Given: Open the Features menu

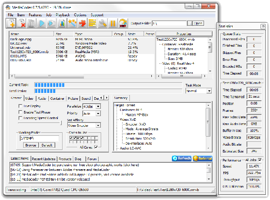Looking at the screenshot, I should [35, 15].
